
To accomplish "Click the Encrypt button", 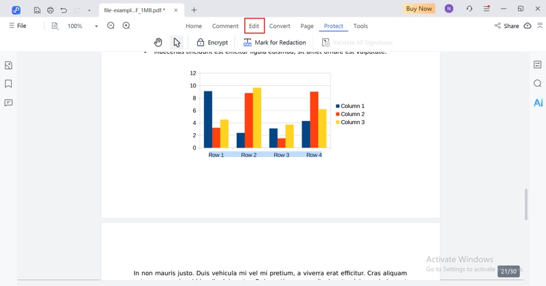I will pyautogui.click(x=212, y=42).
